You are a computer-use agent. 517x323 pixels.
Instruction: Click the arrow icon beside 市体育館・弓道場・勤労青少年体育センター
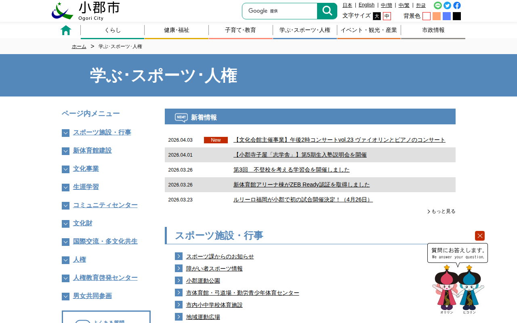tap(179, 293)
